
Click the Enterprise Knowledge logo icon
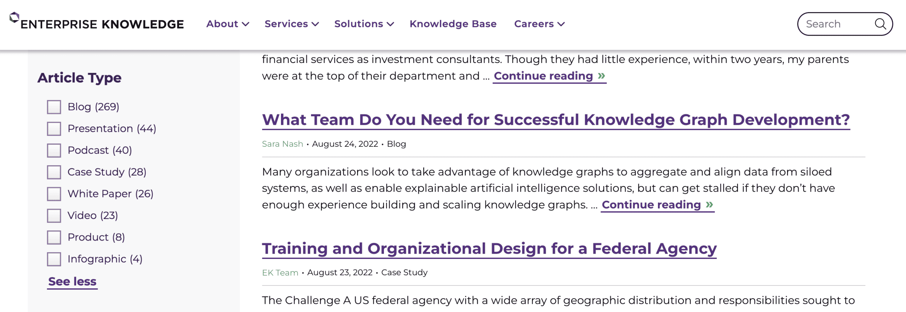(x=14, y=17)
